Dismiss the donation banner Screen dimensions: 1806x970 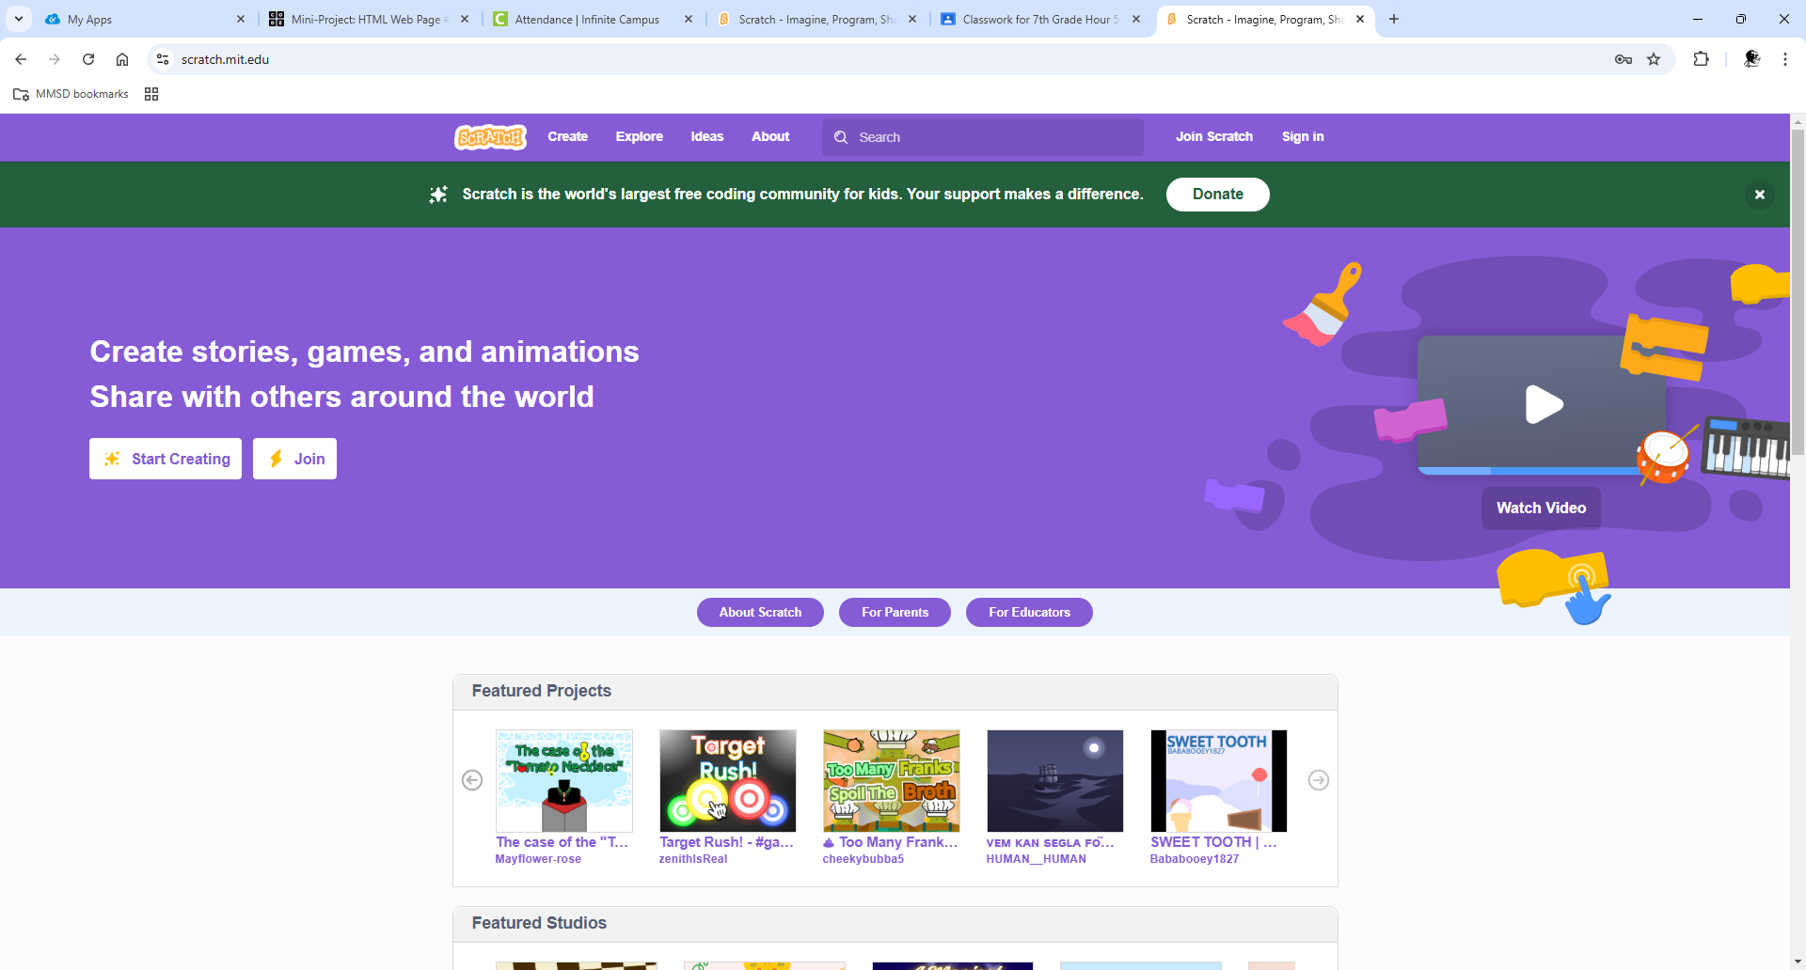pos(1759,195)
